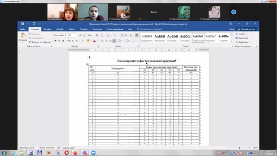Show more Zoom participants with the arrow button
Image resolution: width=277 pixels, height=156 pixels.
[x=233, y=12]
